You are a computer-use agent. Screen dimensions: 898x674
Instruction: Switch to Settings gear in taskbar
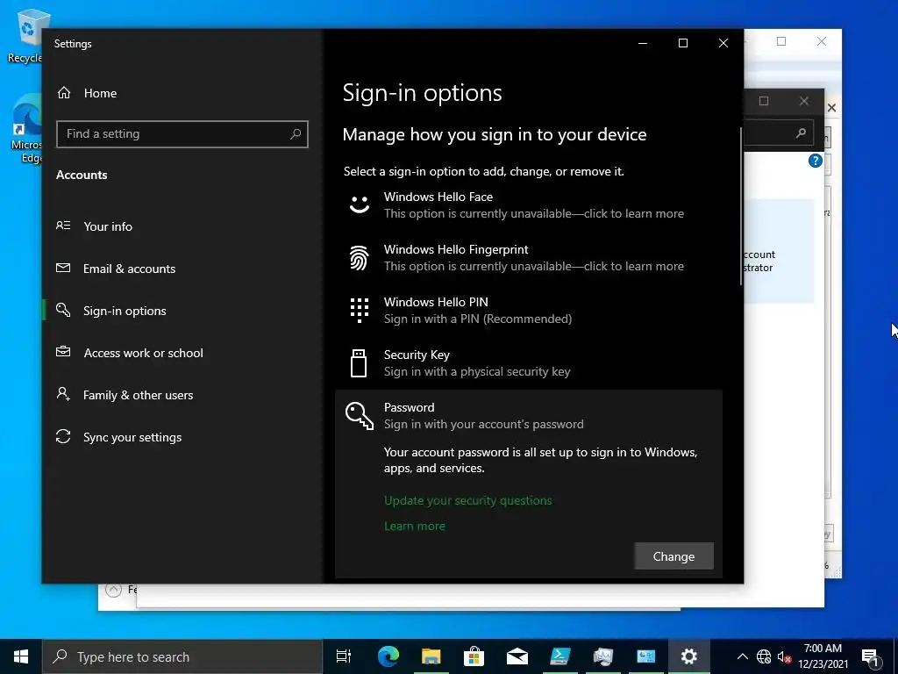(x=689, y=656)
